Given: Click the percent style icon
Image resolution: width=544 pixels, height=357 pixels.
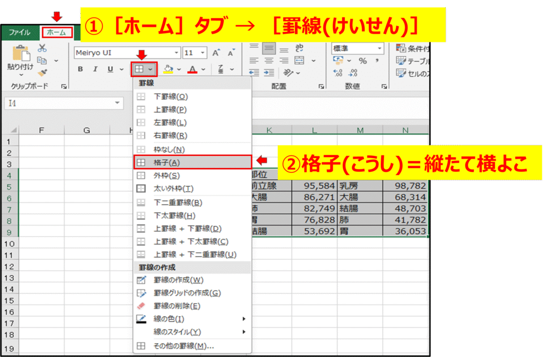Looking at the screenshot, I should [363, 61].
